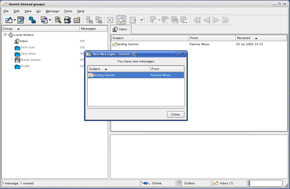Image resolution: width=290 pixels, height=189 pixels.
Task: Open the Edit menu
Action: (17, 11)
